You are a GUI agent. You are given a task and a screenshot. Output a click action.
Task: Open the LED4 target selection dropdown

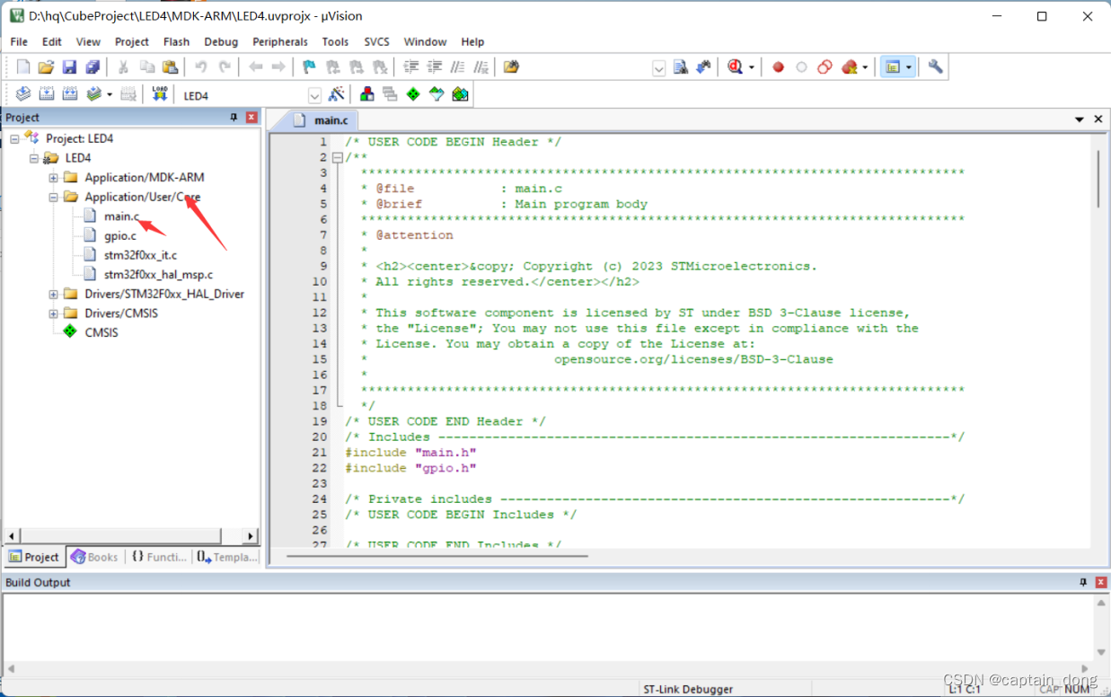(314, 95)
